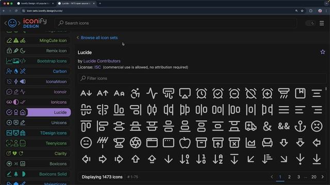The height and width of the screenshot is (185, 330).
Task: Choose the anchor icon
Action: [x=300, y=126]
